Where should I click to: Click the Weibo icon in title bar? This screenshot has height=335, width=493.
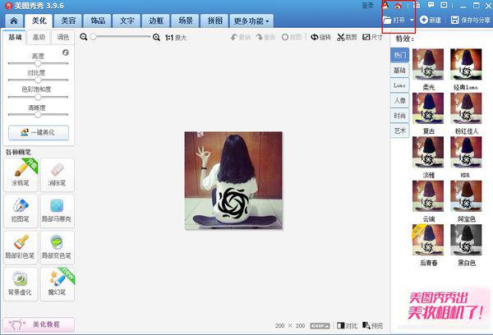pos(398,6)
